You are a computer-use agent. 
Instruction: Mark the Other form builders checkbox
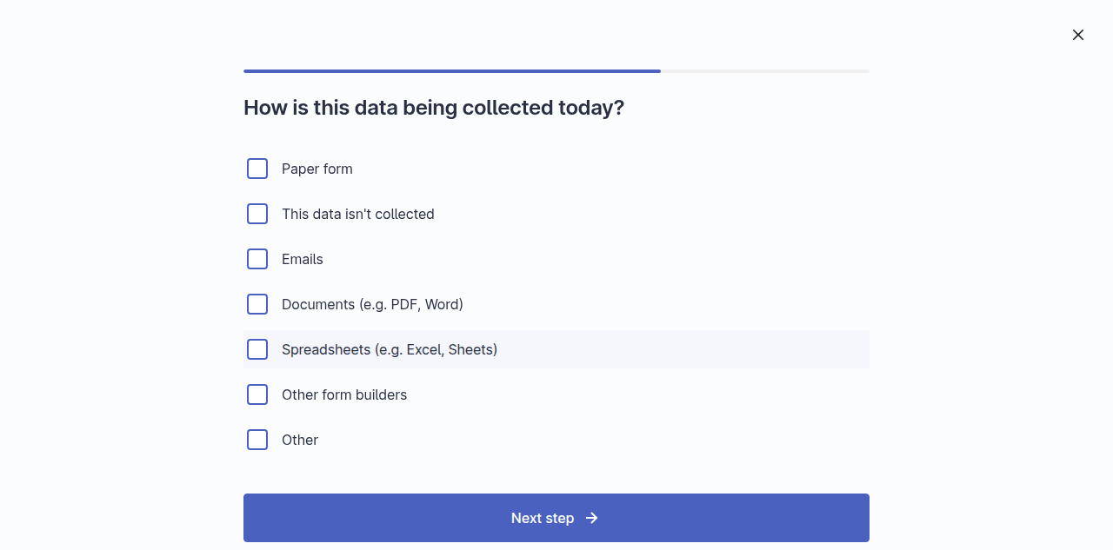tap(257, 394)
